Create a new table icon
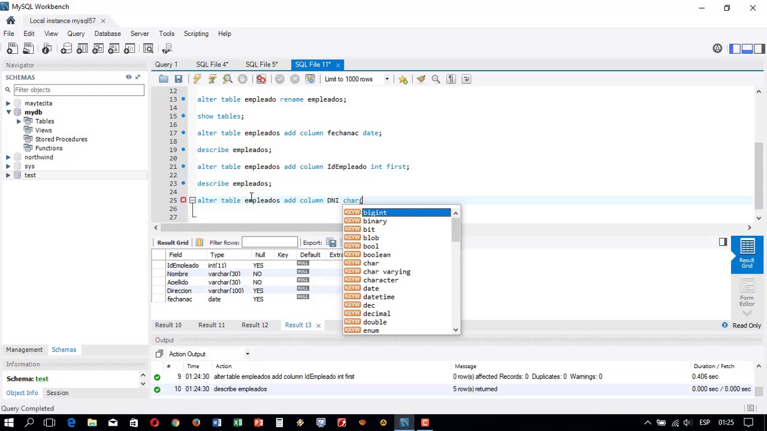The width and height of the screenshot is (767, 431). click(x=82, y=48)
